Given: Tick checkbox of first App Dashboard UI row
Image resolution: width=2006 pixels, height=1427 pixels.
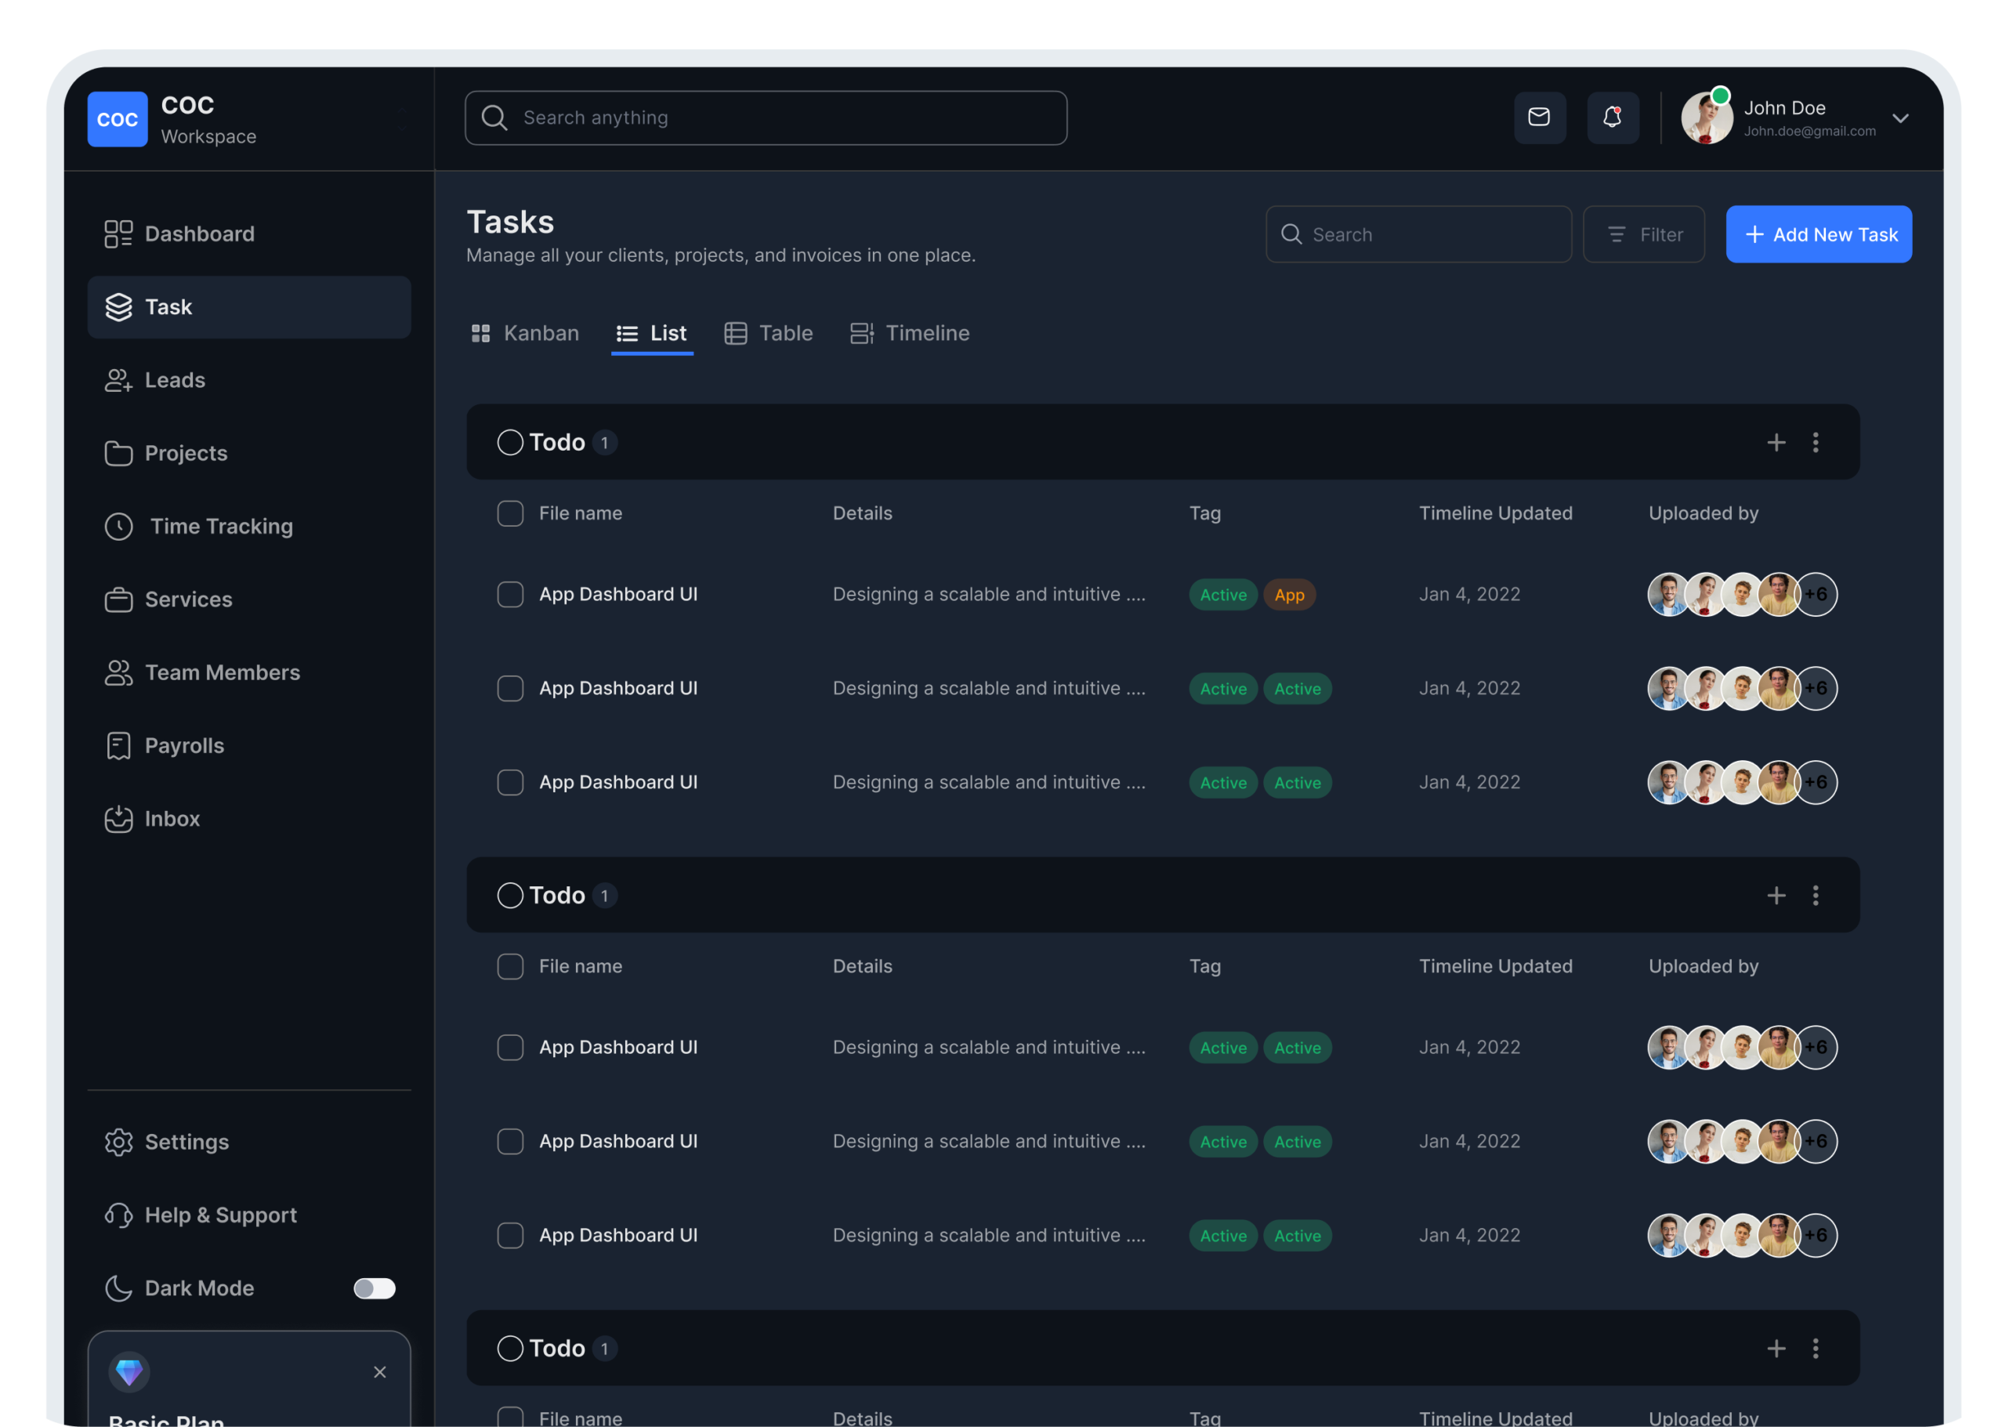Looking at the screenshot, I should (510, 595).
